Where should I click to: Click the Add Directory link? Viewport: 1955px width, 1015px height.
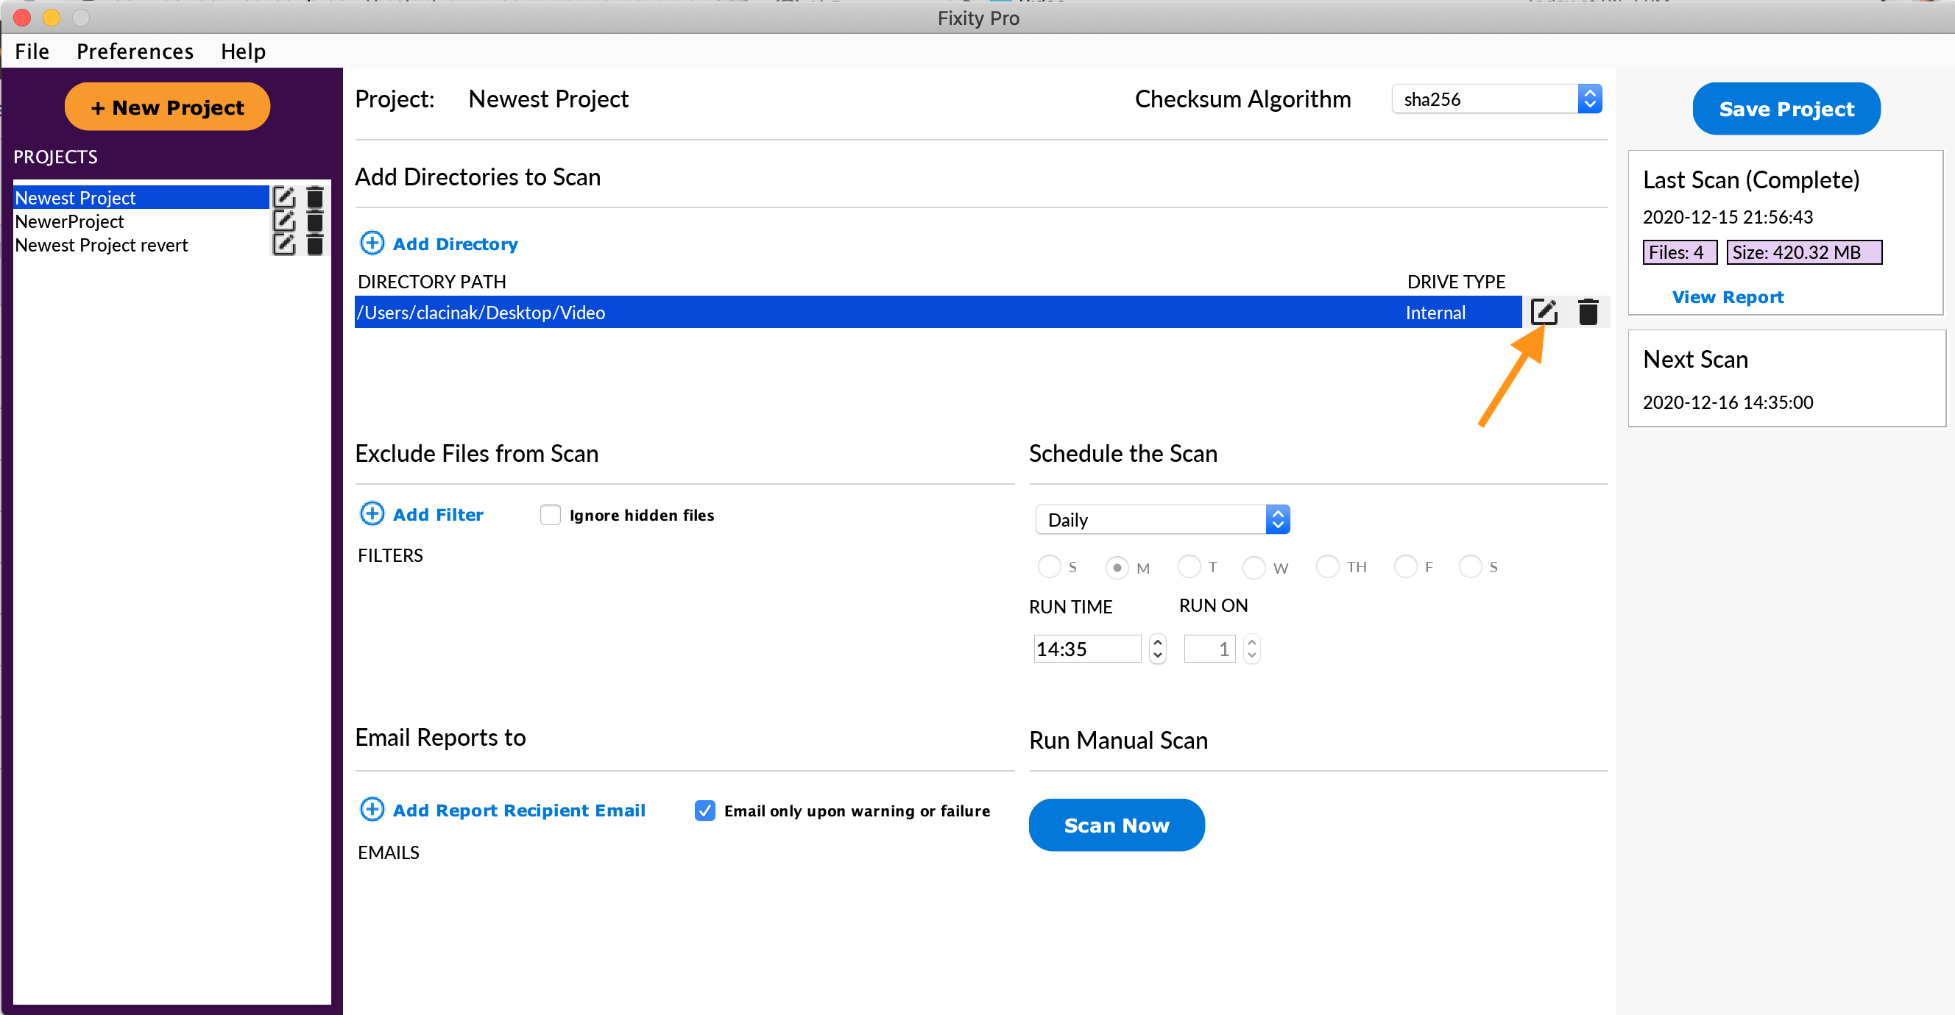(x=456, y=243)
